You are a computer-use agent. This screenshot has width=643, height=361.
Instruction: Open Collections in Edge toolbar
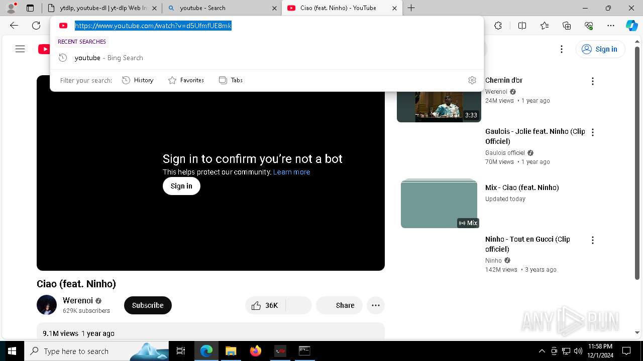[567, 26]
